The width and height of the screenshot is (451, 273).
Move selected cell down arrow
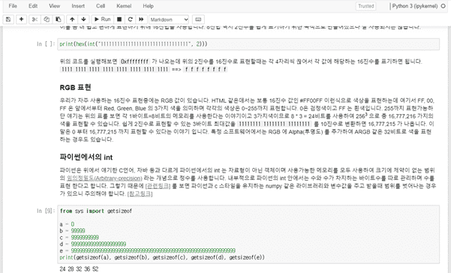83,19
